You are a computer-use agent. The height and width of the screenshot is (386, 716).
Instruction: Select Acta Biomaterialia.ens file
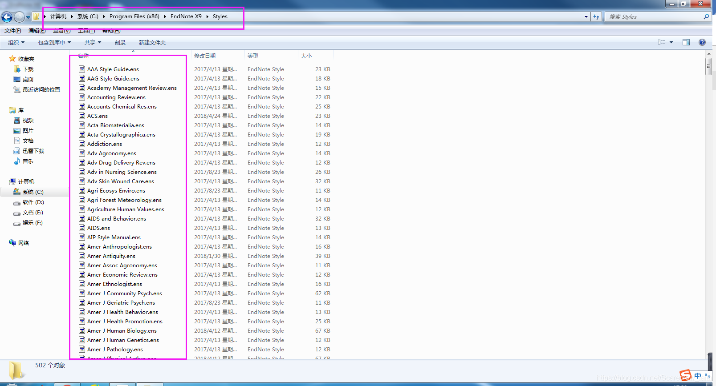tap(116, 125)
